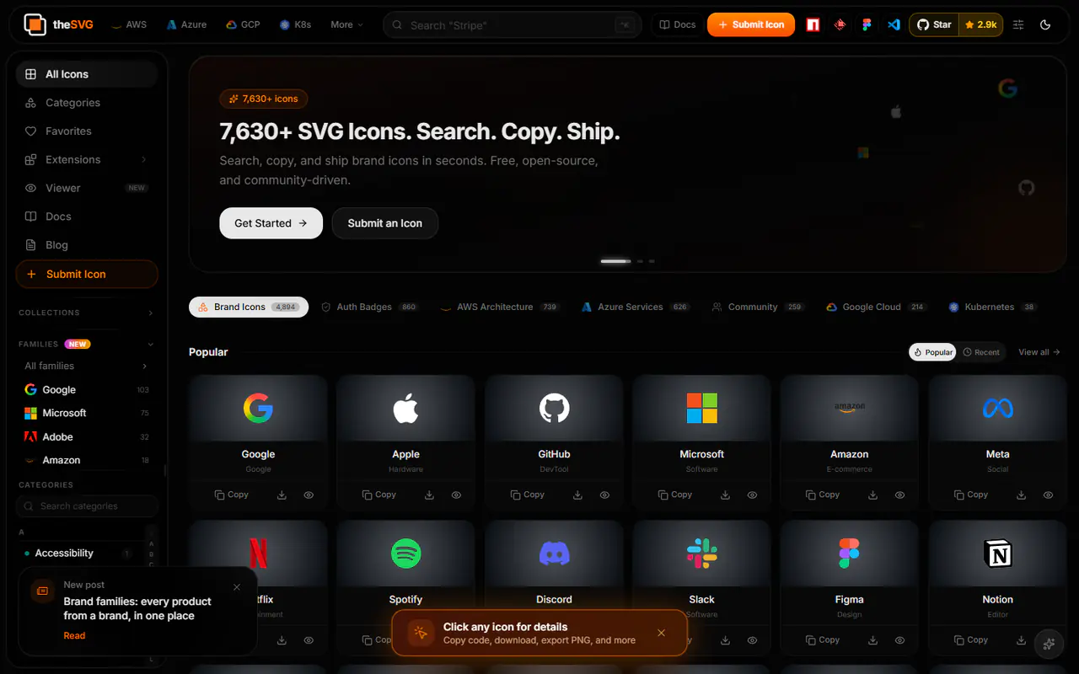
Task: Close the New post notification
Action: tap(237, 587)
